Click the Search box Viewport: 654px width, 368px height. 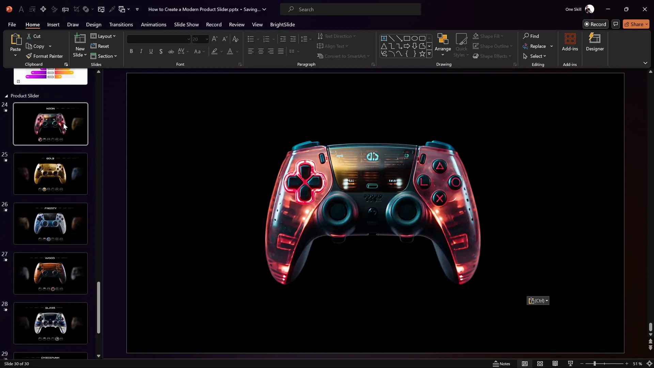(350, 10)
